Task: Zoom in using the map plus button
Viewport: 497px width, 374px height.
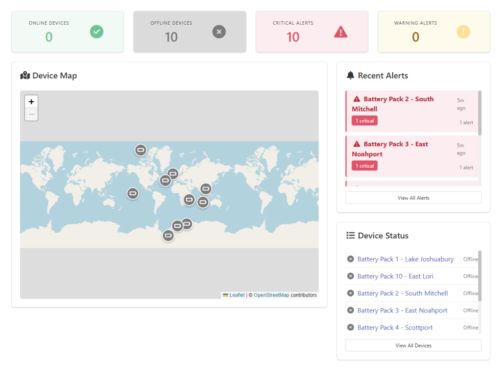Action: tap(31, 101)
